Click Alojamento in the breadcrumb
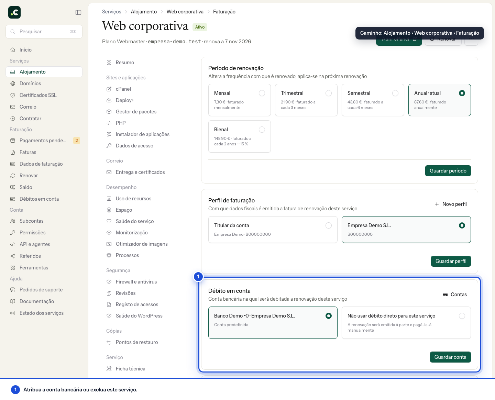 (144, 12)
